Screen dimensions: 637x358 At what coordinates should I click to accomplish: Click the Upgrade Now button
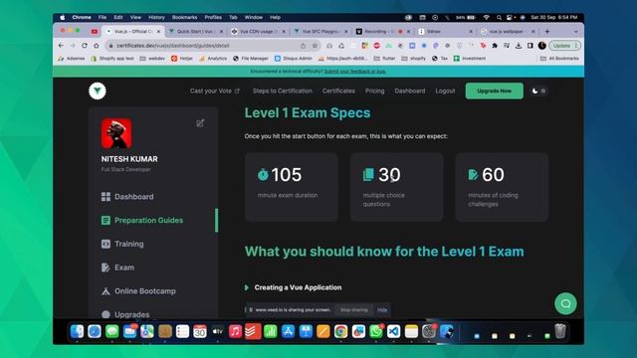click(x=494, y=90)
